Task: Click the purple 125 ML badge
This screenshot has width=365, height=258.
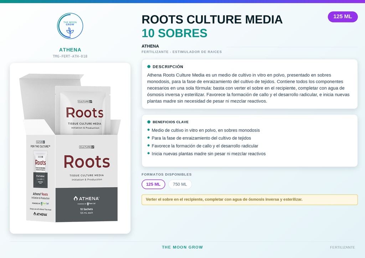Action: [x=343, y=16]
